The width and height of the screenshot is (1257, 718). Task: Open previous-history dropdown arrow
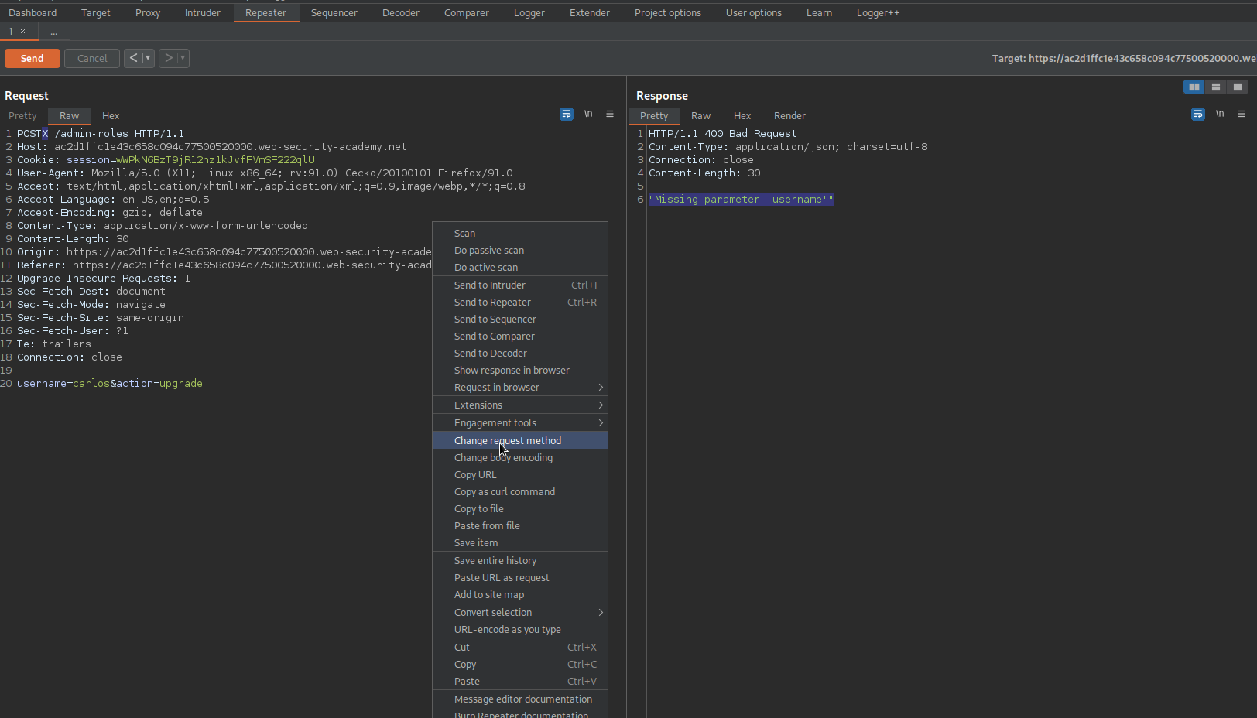click(148, 58)
